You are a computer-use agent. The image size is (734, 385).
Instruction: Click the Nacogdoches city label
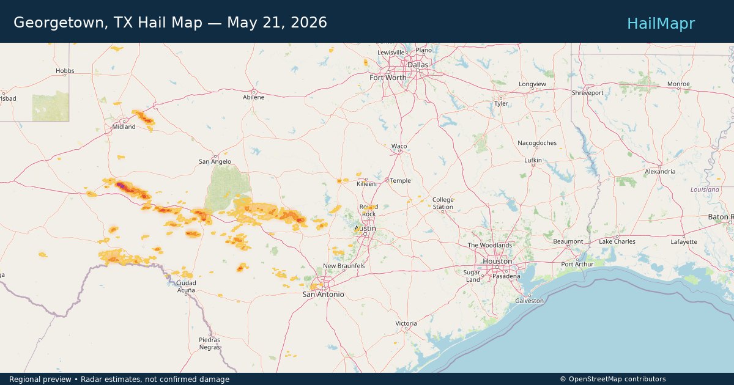(537, 142)
